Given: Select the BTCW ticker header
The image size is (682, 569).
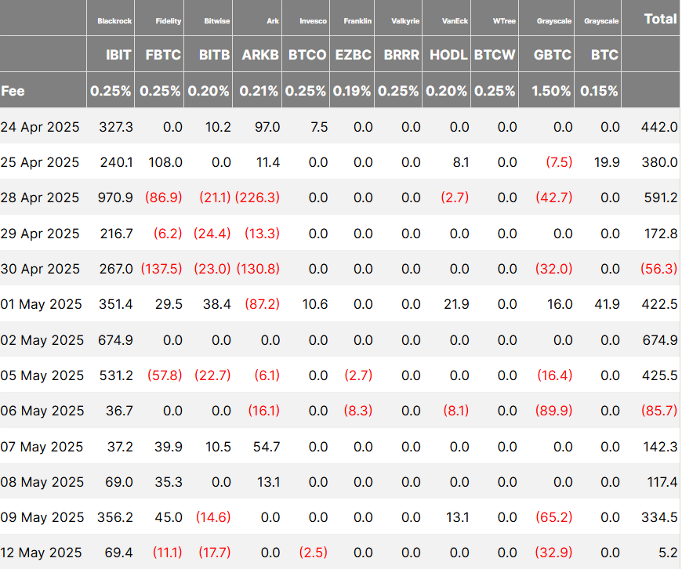Looking at the screenshot, I should click(495, 55).
